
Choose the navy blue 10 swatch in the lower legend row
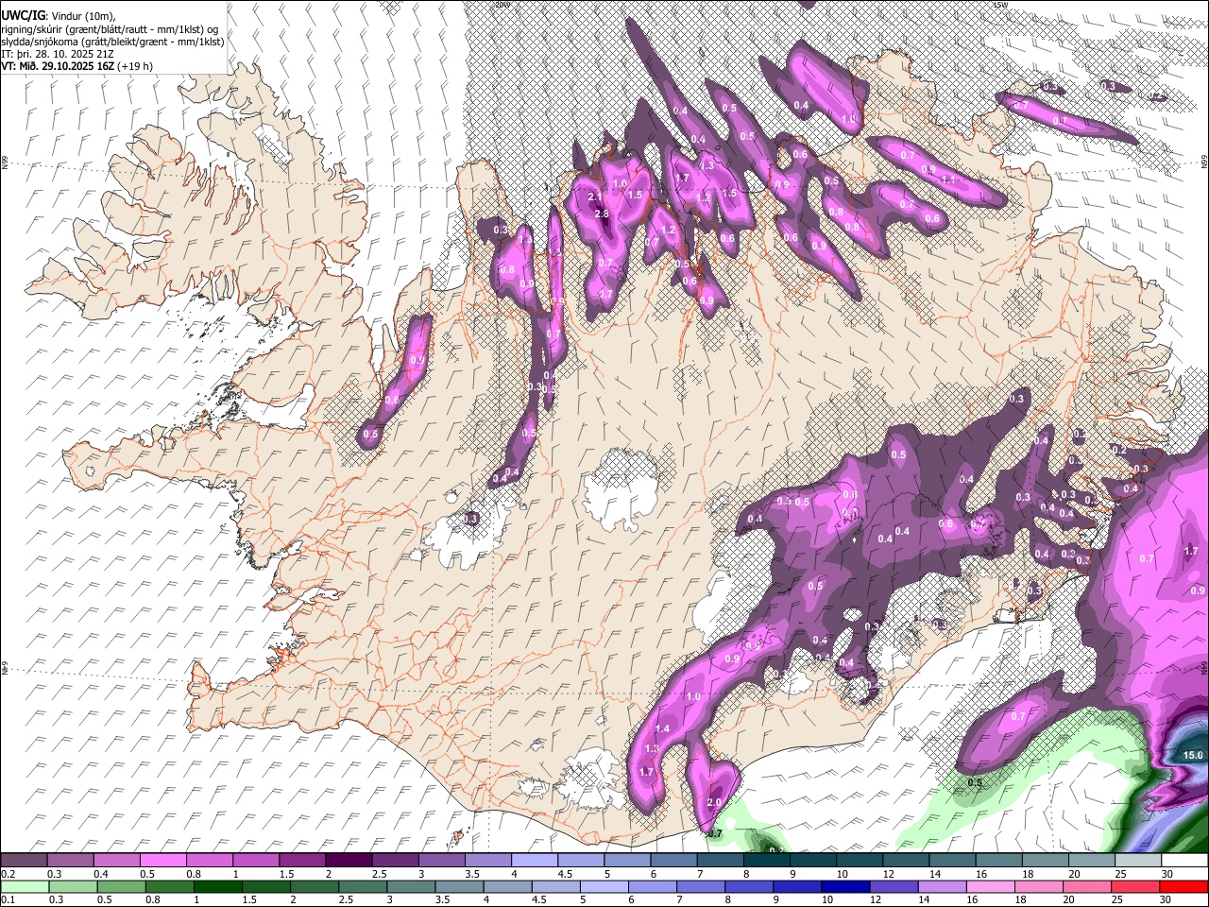coord(845,886)
